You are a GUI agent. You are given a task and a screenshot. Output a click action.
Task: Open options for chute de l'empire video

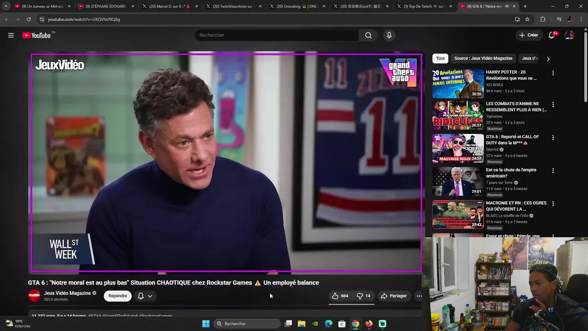click(x=553, y=171)
